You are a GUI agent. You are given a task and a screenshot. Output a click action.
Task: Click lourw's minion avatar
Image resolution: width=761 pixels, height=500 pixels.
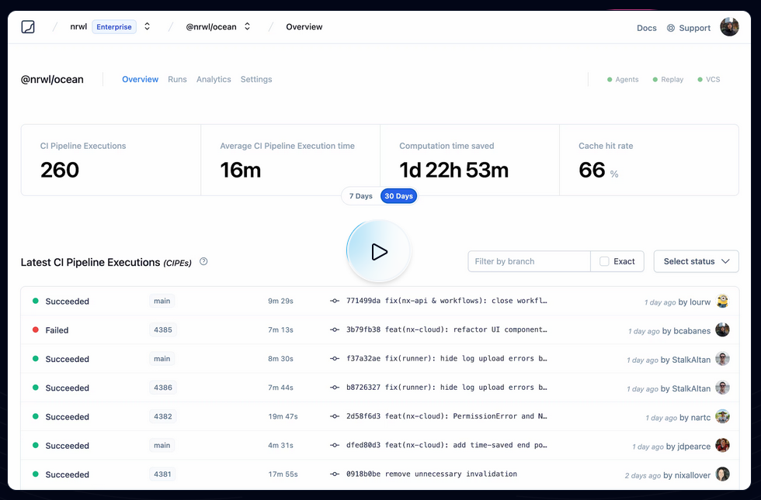(723, 301)
